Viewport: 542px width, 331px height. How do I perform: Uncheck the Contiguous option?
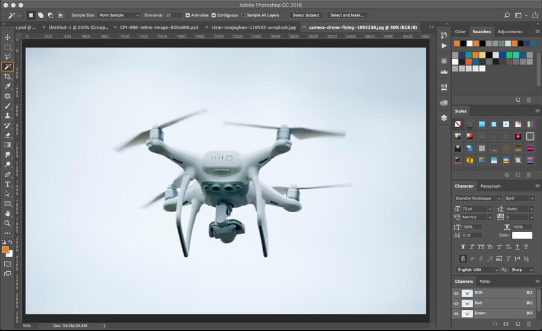point(214,15)
